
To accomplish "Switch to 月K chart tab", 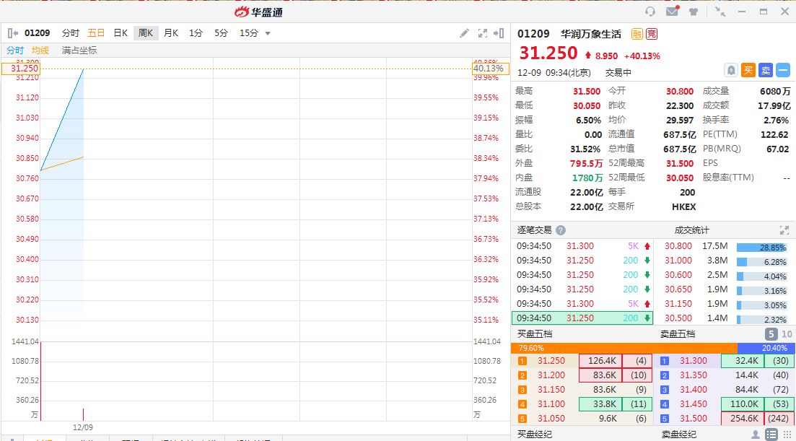I will point(171,33).
